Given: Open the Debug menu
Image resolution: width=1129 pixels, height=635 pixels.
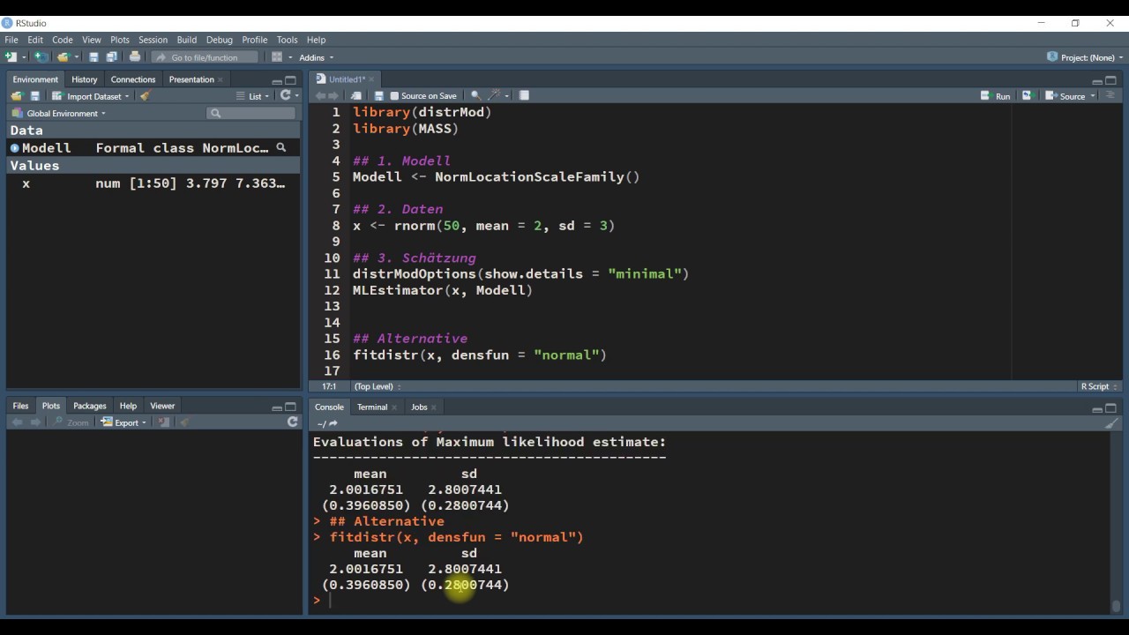Looking at the screenshot, I should [x=219, y=40].
